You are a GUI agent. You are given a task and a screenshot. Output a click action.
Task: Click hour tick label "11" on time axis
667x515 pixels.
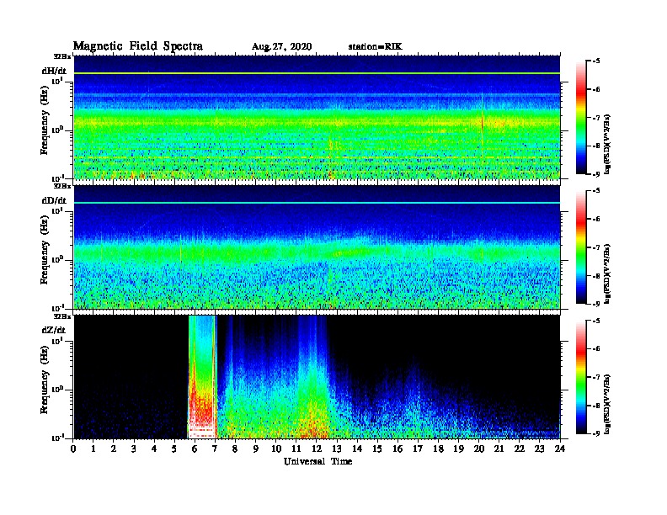click(296, 449)
